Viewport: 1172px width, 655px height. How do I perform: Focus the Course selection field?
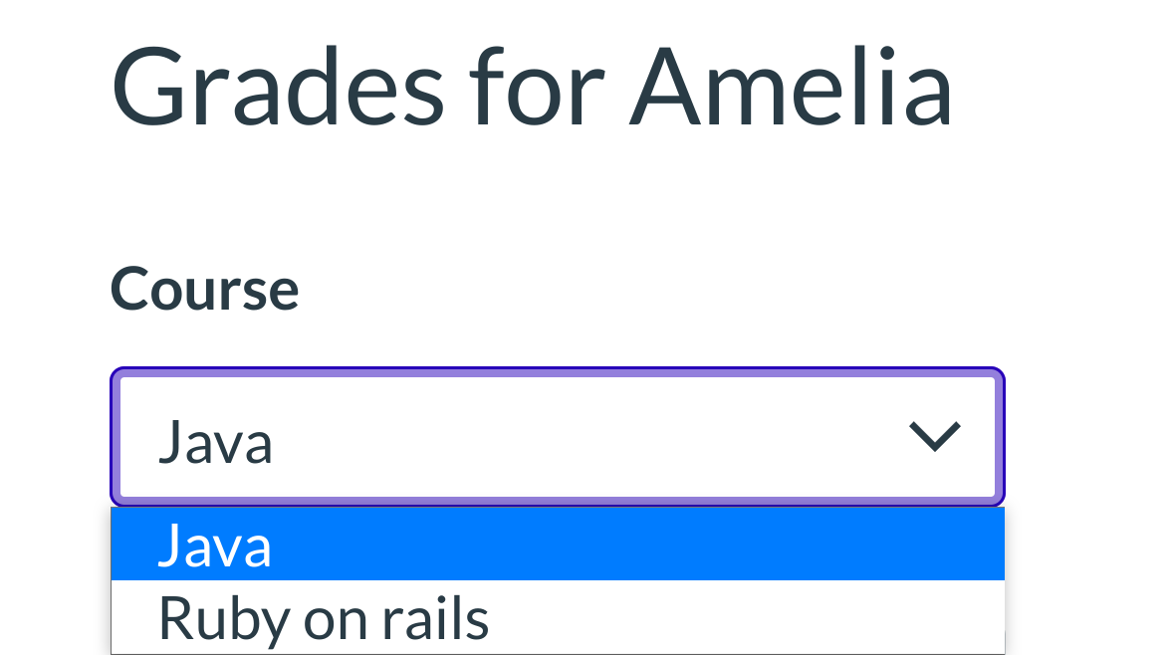tap(557, 438)
